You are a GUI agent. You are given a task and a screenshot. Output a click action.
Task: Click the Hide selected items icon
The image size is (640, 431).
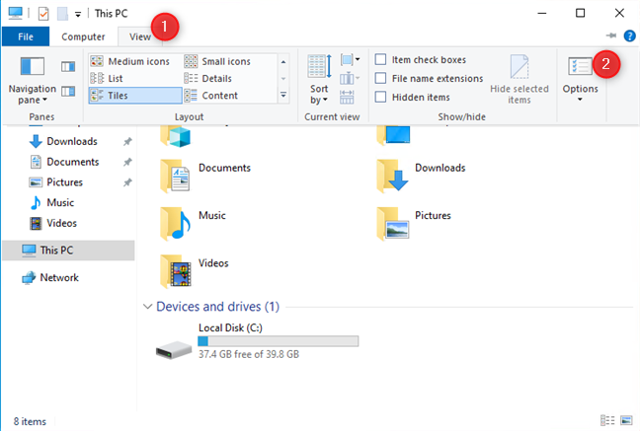519,78
